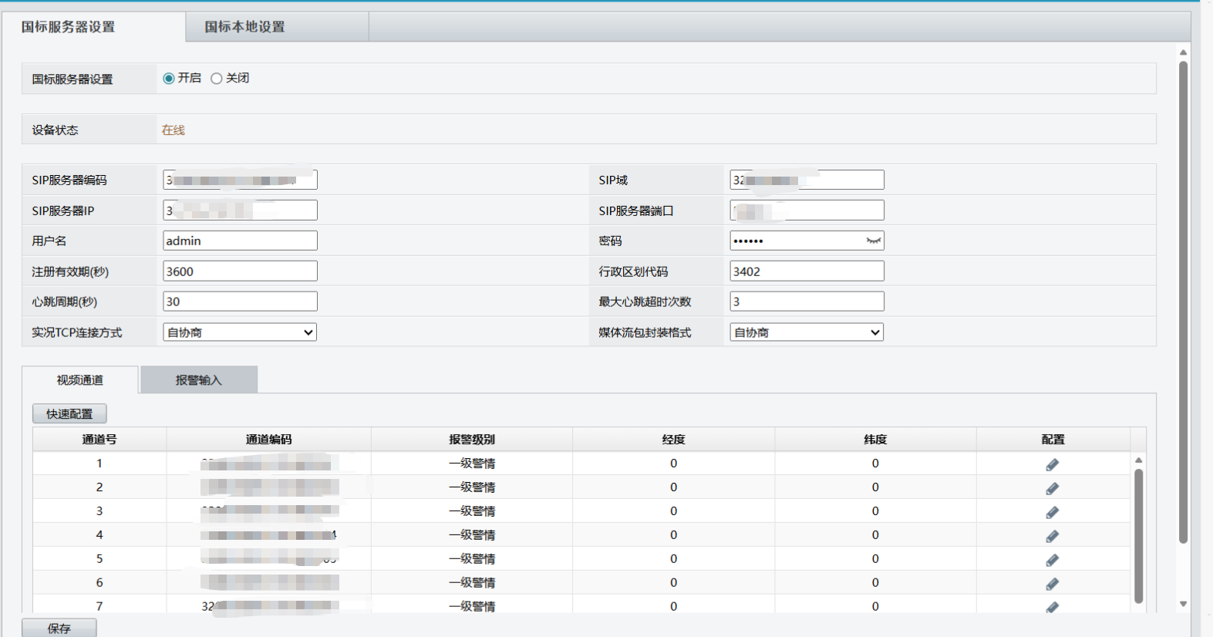Switch to the 国标本地设置 tab

click(x=244, y=27)
